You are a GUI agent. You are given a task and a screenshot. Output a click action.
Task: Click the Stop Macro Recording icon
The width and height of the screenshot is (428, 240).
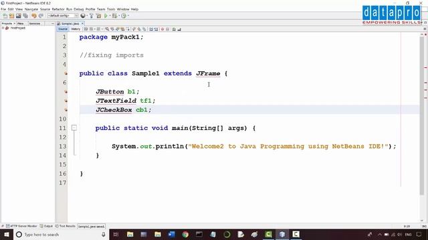(x=168, y=29)
